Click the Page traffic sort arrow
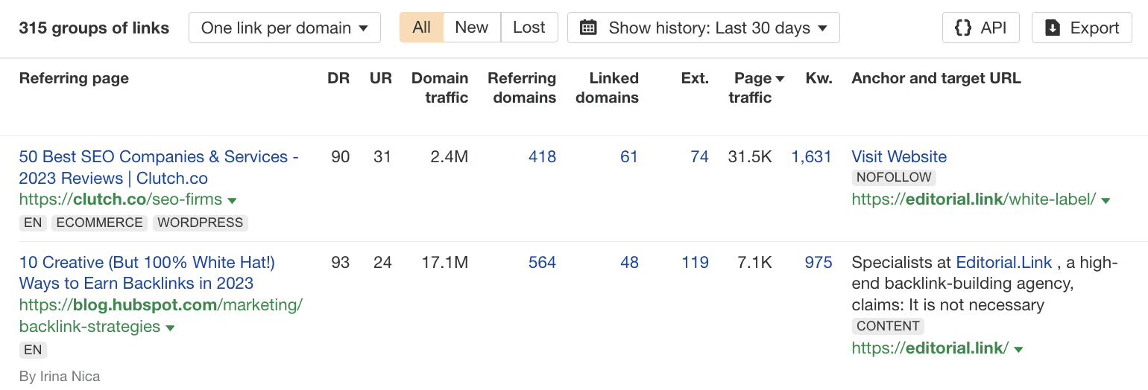 tap(780, 79)
